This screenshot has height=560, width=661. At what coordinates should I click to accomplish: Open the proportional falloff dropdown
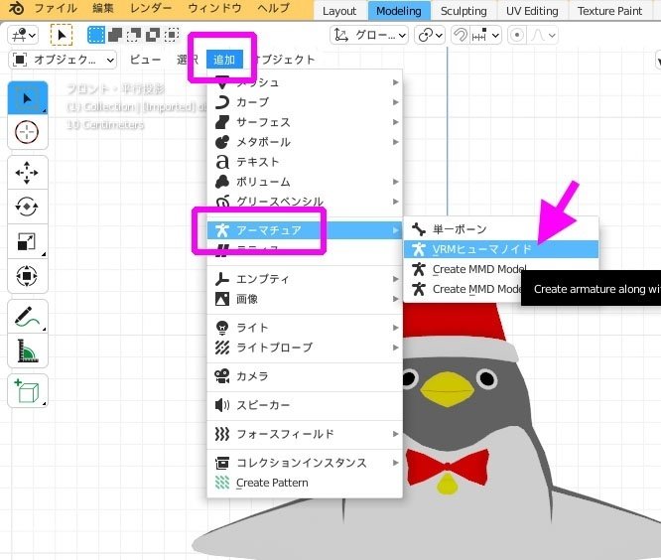(543, 35)
